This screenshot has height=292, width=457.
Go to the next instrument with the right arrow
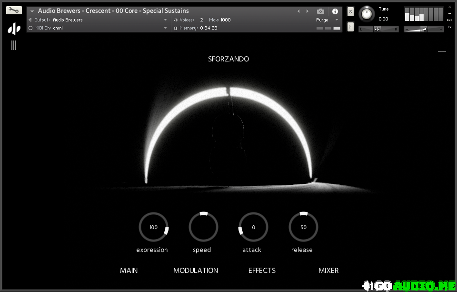(307, 11)
